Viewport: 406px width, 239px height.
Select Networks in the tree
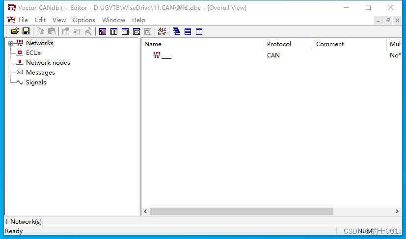40,43
